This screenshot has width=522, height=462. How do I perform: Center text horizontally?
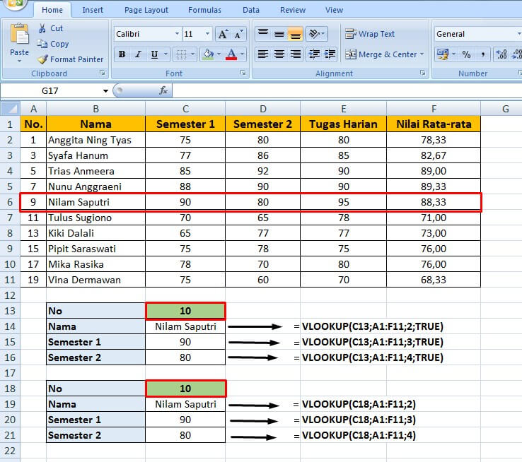click(279, 54)
